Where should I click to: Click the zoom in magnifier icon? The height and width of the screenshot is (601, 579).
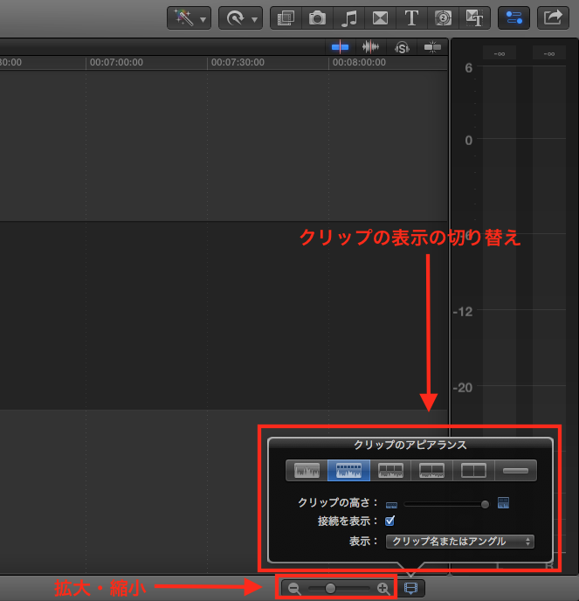(x=383, y=589)
